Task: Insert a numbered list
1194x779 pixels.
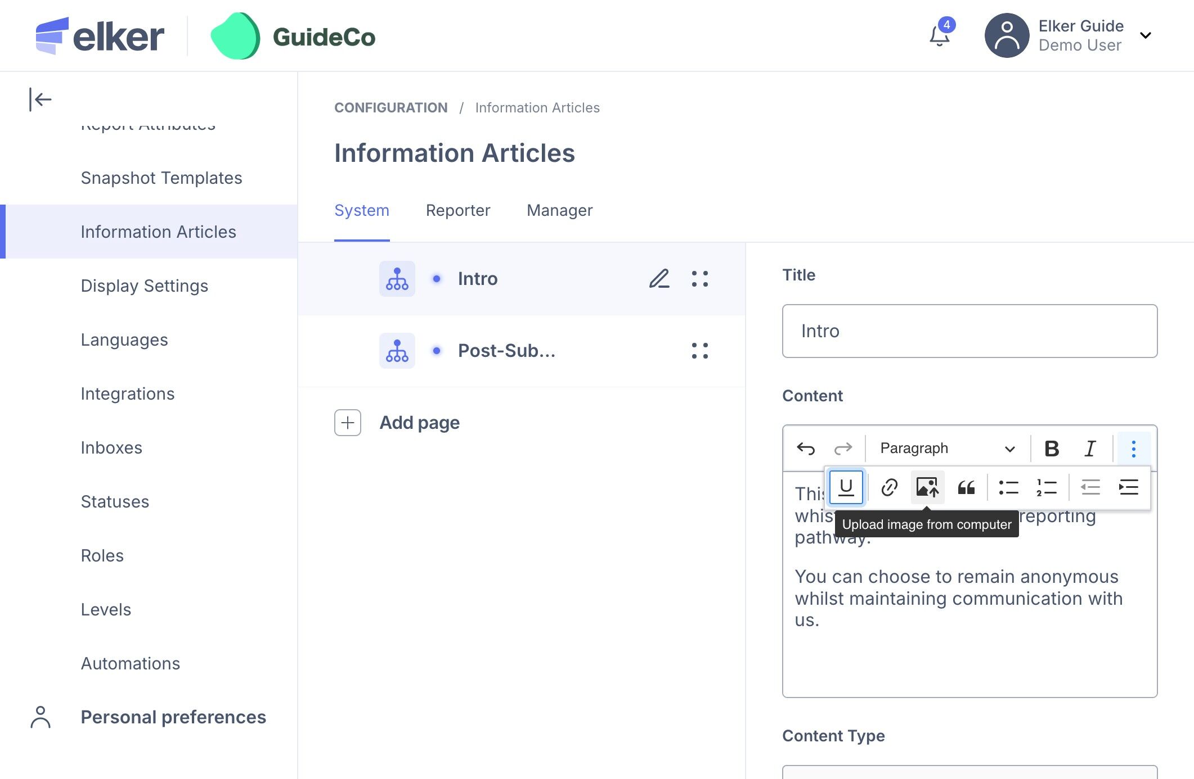Action: pos(1046,487)
